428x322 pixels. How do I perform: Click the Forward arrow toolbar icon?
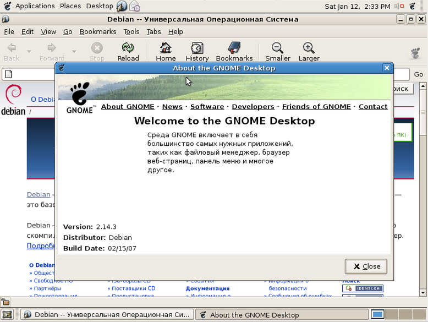click(x=52, y=48)
